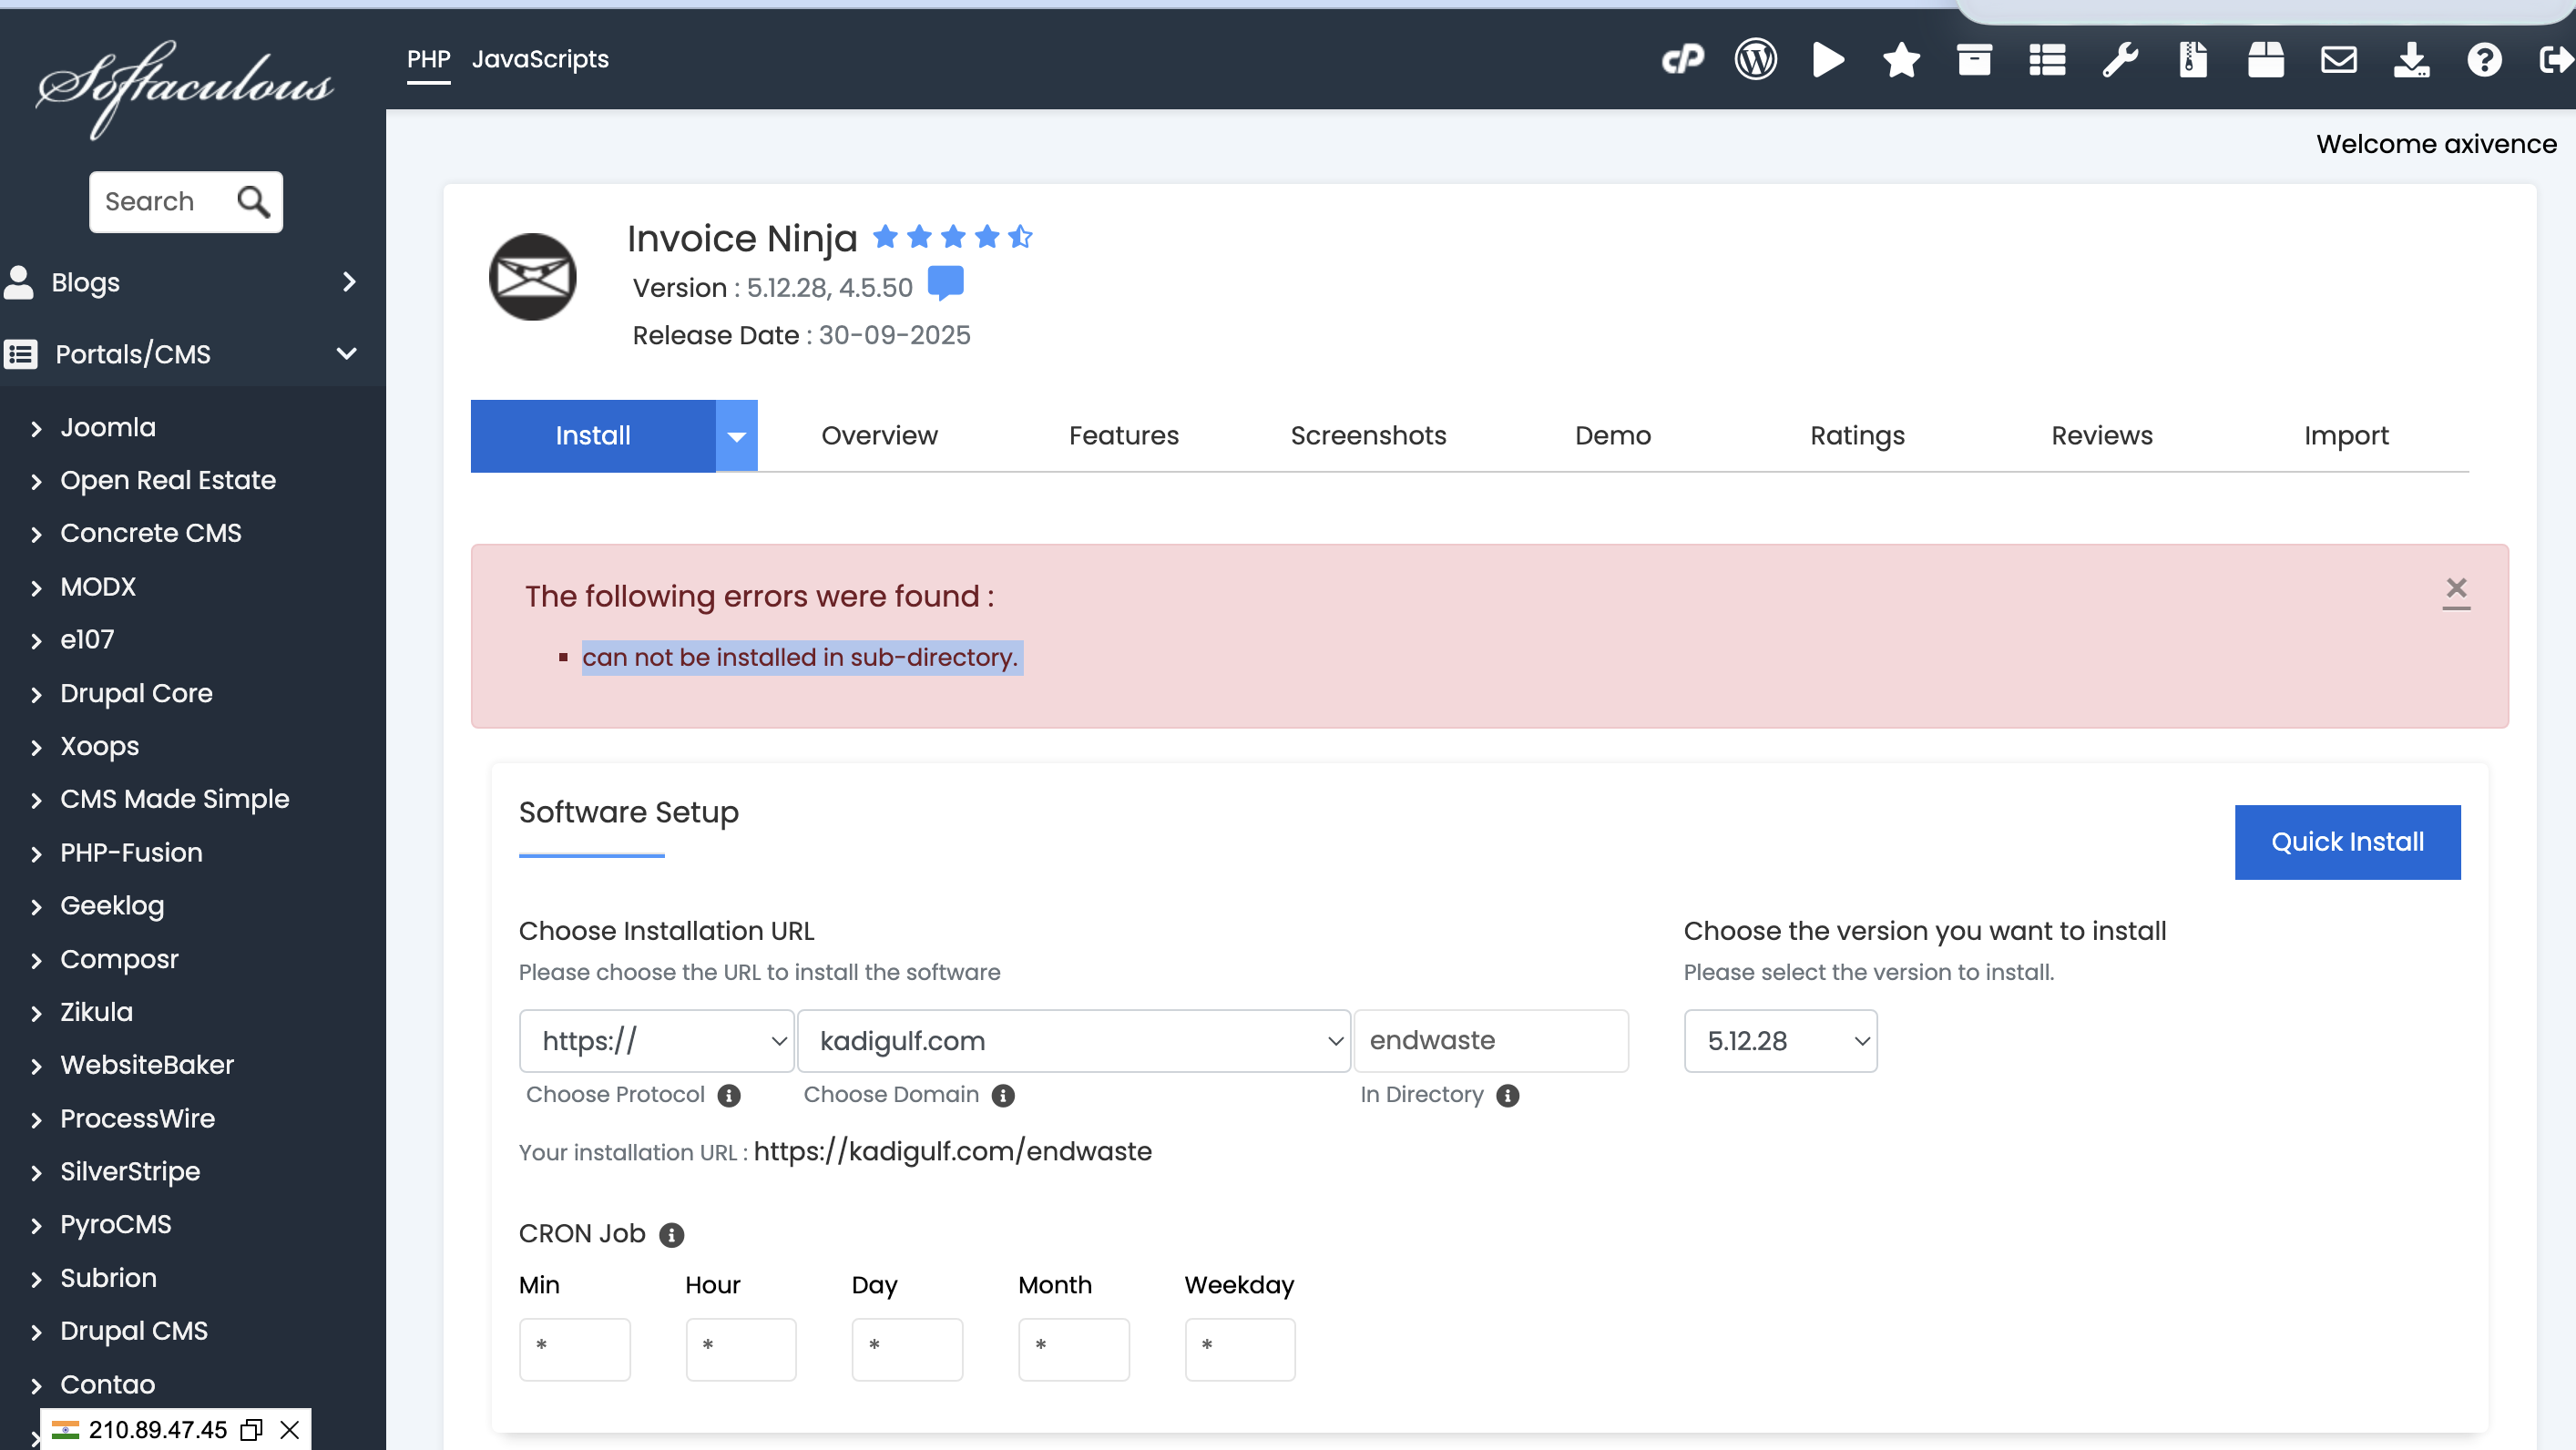The image size is (2576, 1450).
Task: Open the 5.12.28 version dropdown
Action: pyautogui.click(x=1780, y=1041)
